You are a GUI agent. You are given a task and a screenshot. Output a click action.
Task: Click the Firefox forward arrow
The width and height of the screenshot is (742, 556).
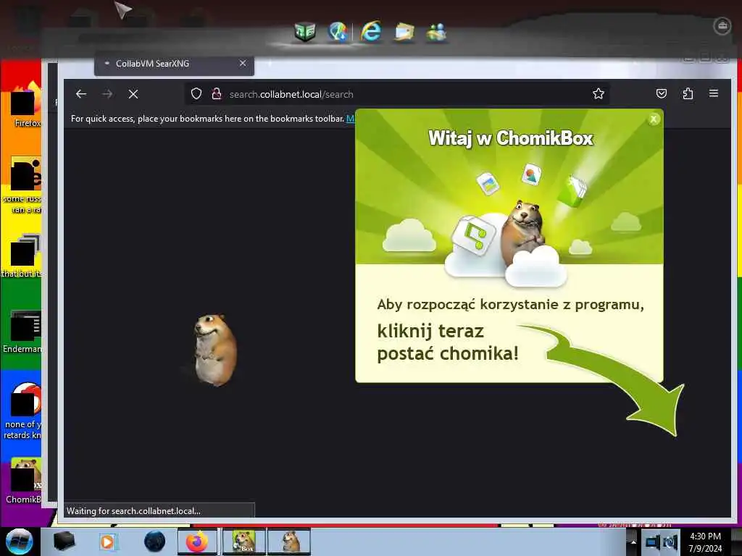point(107,94)
